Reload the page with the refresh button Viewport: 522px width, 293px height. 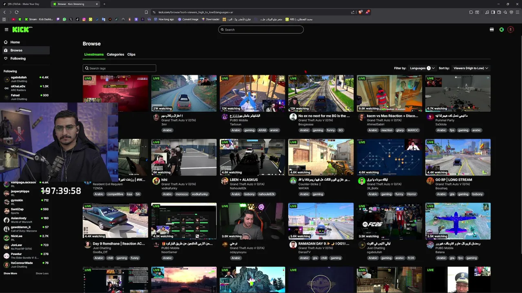coord(17,12)
